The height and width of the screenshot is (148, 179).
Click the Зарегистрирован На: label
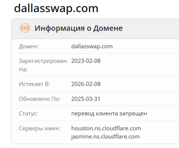click(43, 65)
